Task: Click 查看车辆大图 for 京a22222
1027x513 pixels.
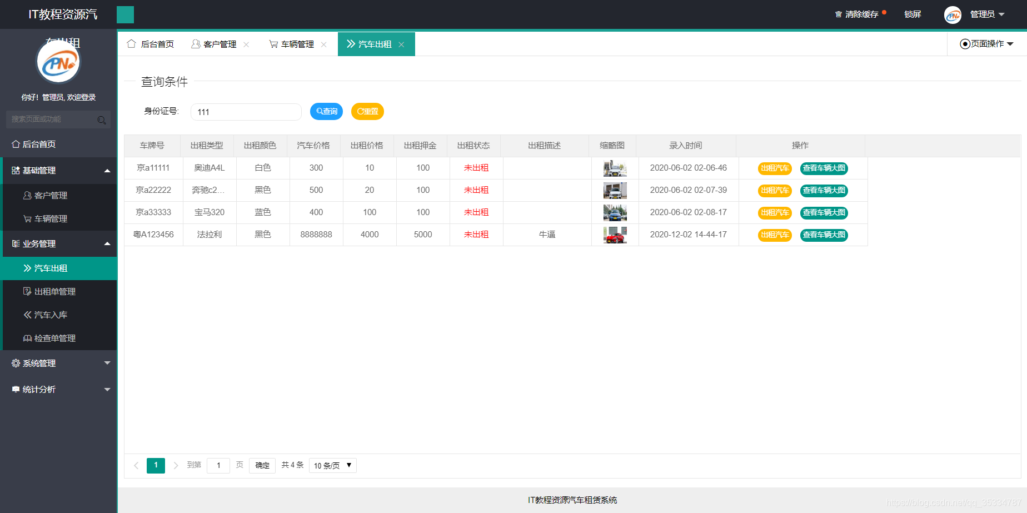Action: (824, 190)
